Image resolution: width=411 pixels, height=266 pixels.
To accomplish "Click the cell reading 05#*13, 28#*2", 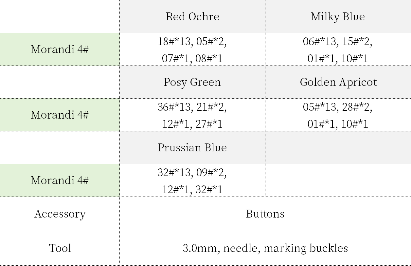I will [338, 115].
